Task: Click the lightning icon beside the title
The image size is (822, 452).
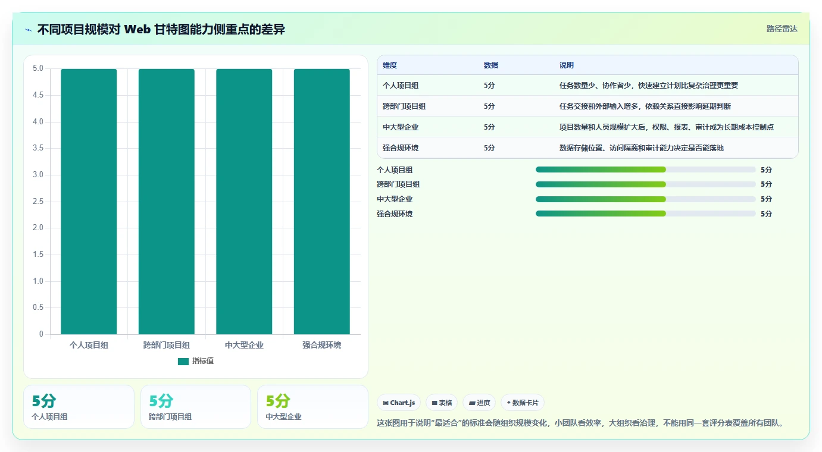Action: pyautogui.click(x=29, y=30)
